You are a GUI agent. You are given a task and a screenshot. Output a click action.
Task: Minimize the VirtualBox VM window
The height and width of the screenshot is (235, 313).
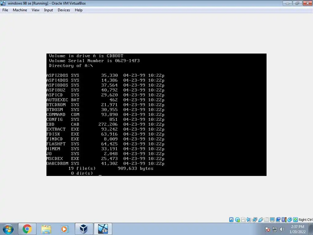tap(287, 3)
